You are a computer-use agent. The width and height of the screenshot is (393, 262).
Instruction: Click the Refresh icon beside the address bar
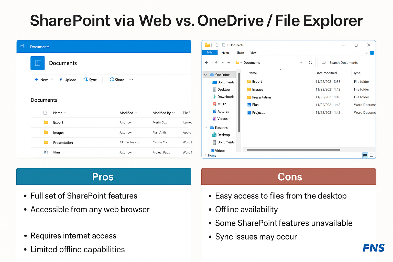[x=311, y=62]
